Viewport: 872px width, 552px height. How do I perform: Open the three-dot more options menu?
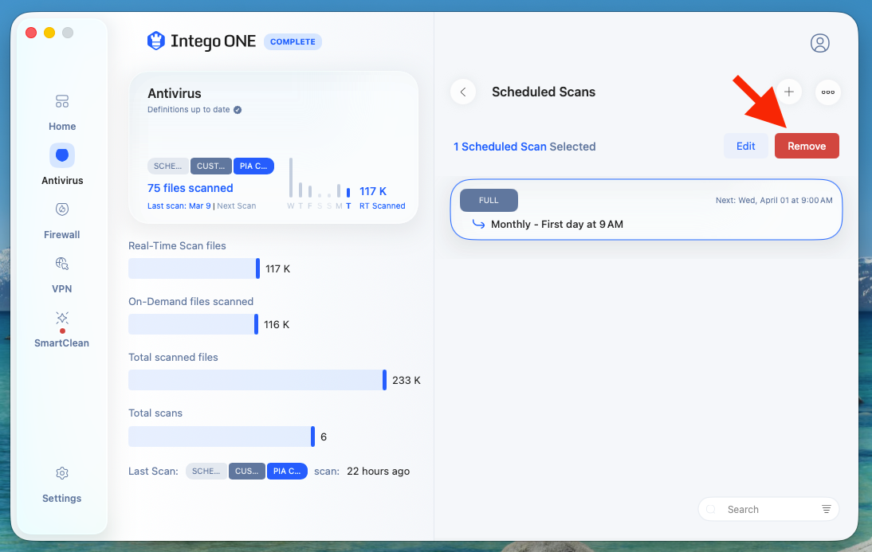point(827,92)
